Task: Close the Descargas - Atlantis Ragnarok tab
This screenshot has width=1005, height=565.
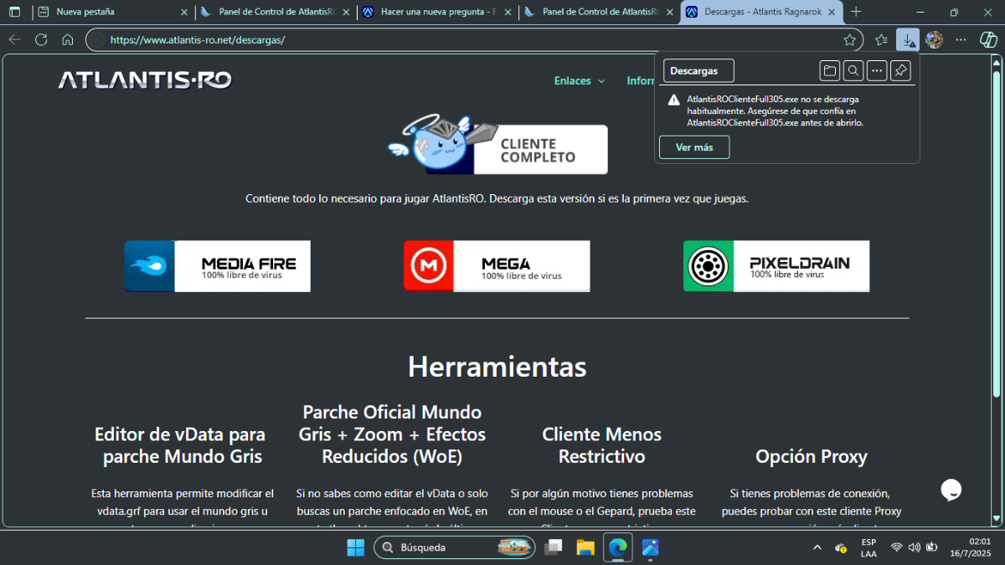Action: (832, 13)
